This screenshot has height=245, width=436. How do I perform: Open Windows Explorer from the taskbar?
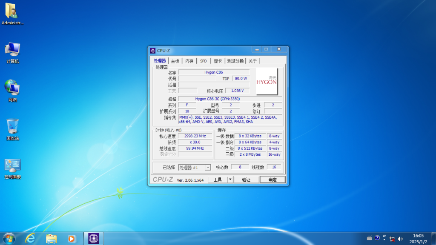coord(51,239)
